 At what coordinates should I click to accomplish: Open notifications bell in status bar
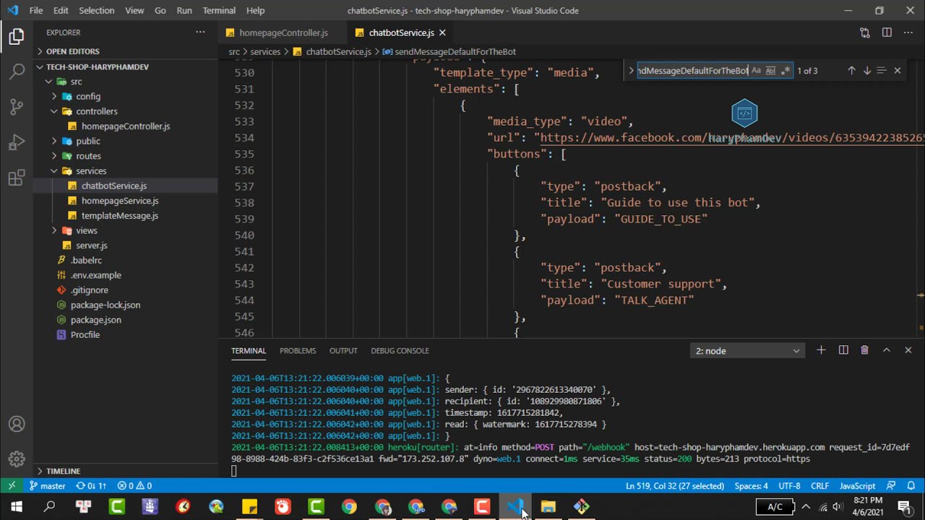(x=911, y=486)
